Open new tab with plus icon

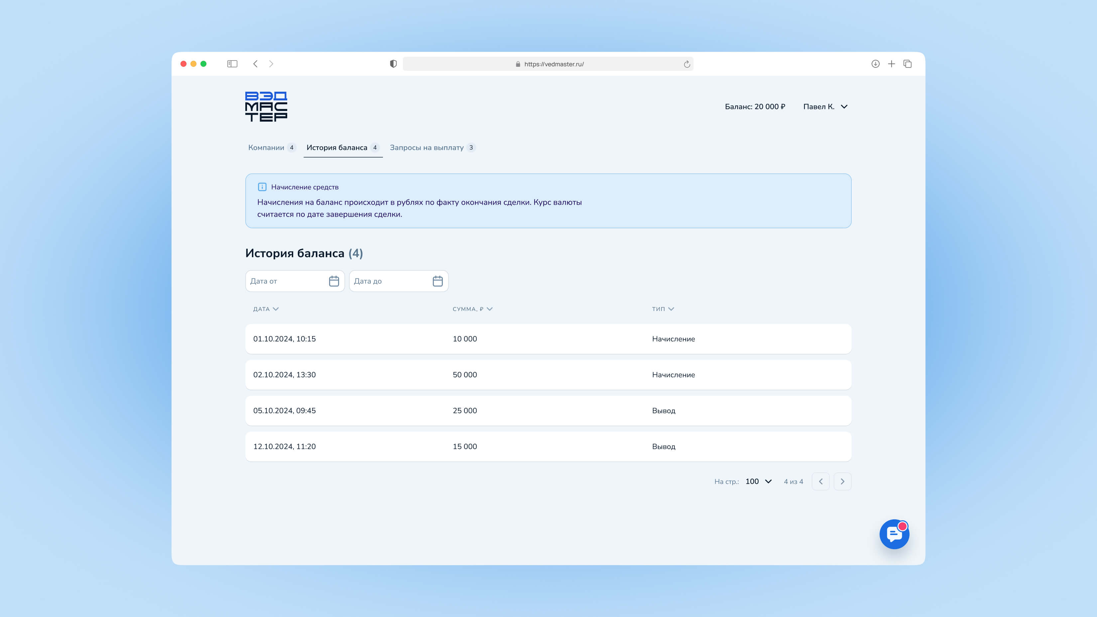coord(891,64)
